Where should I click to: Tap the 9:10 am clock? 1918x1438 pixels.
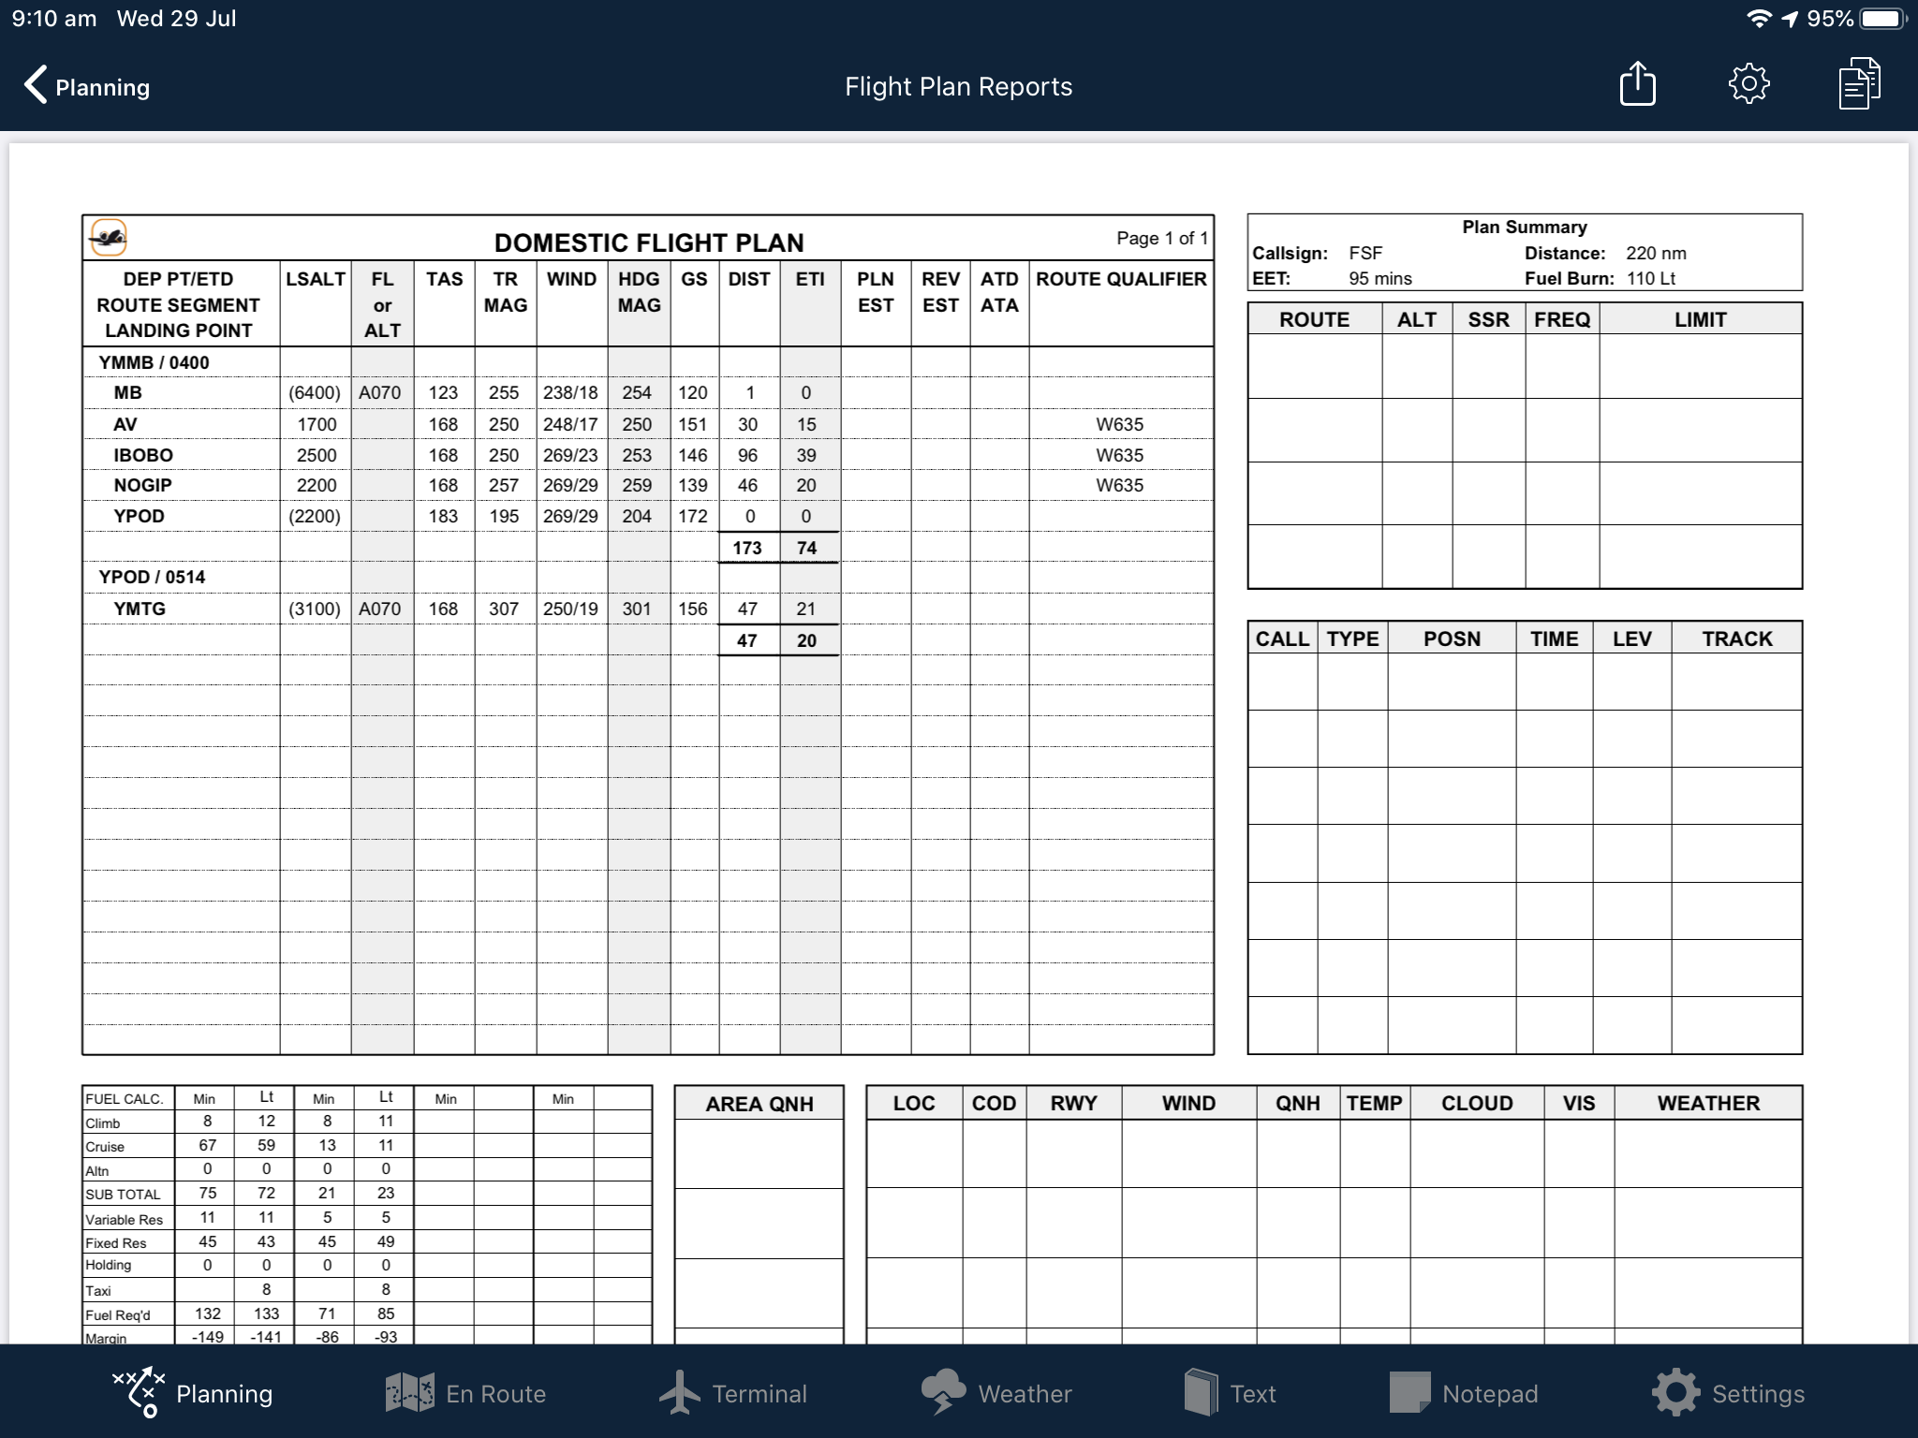coord(54,19)
